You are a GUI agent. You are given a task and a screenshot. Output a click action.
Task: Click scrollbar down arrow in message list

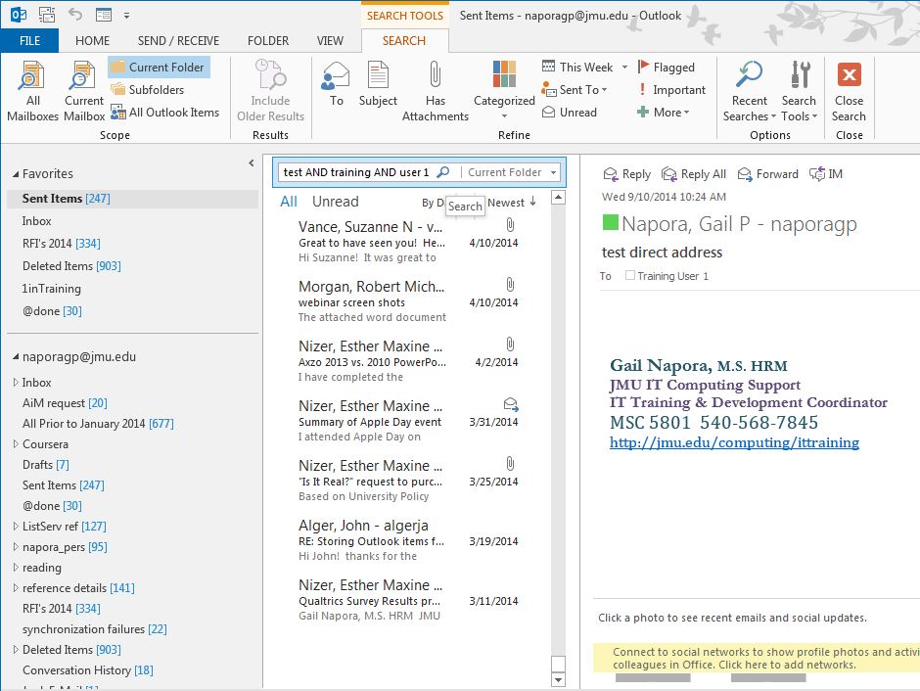[559, 680]
